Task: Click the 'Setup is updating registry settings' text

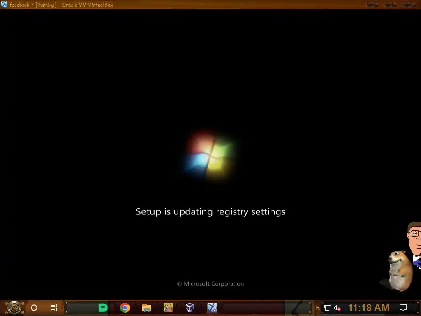Action: click(210, 212)
